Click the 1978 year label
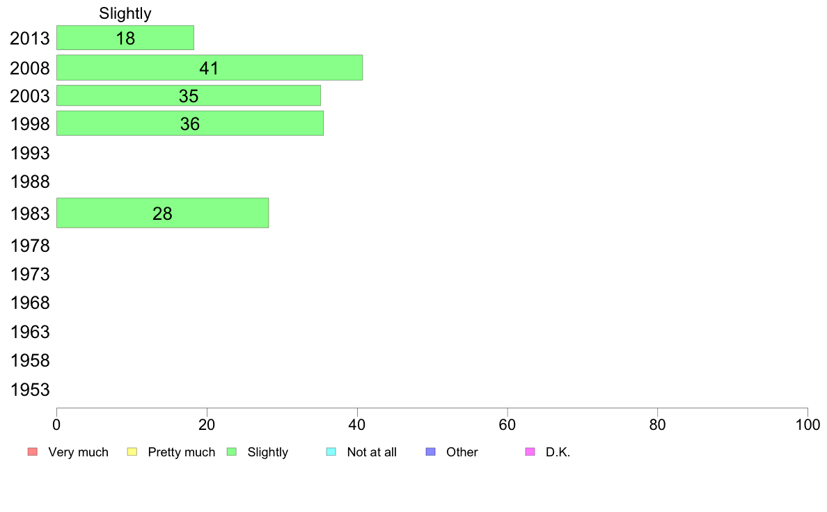827x512 pixels. 29,246
